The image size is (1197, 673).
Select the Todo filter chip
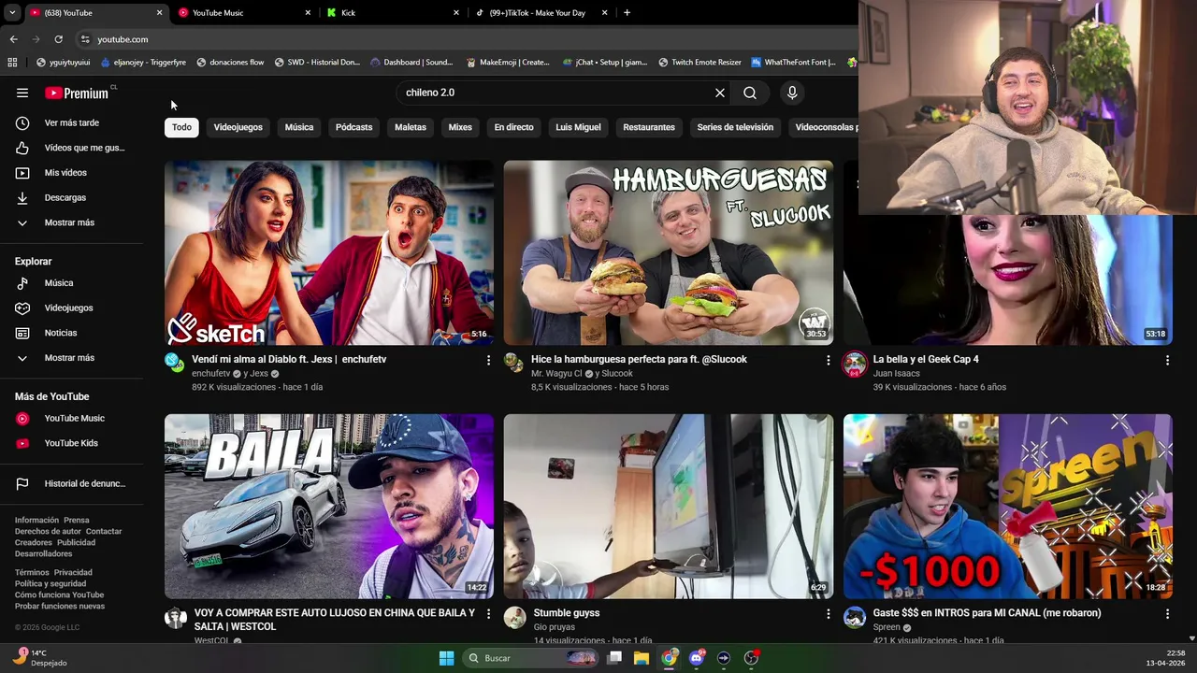181,127
